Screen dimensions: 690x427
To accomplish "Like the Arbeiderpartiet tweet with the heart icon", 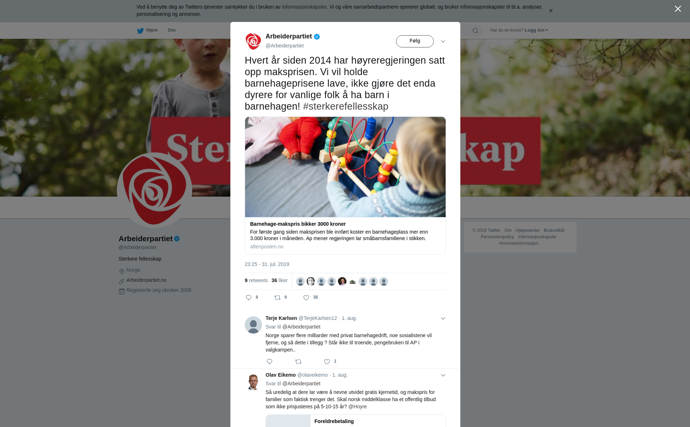I will tap(306, 298).
